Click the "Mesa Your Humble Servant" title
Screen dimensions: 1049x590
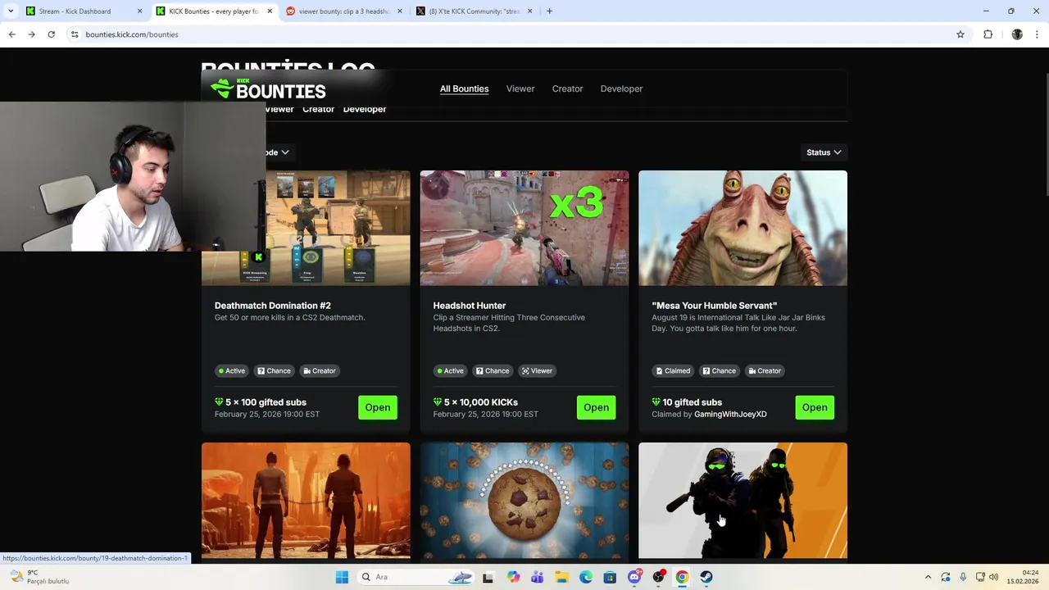tap(714, 306)
